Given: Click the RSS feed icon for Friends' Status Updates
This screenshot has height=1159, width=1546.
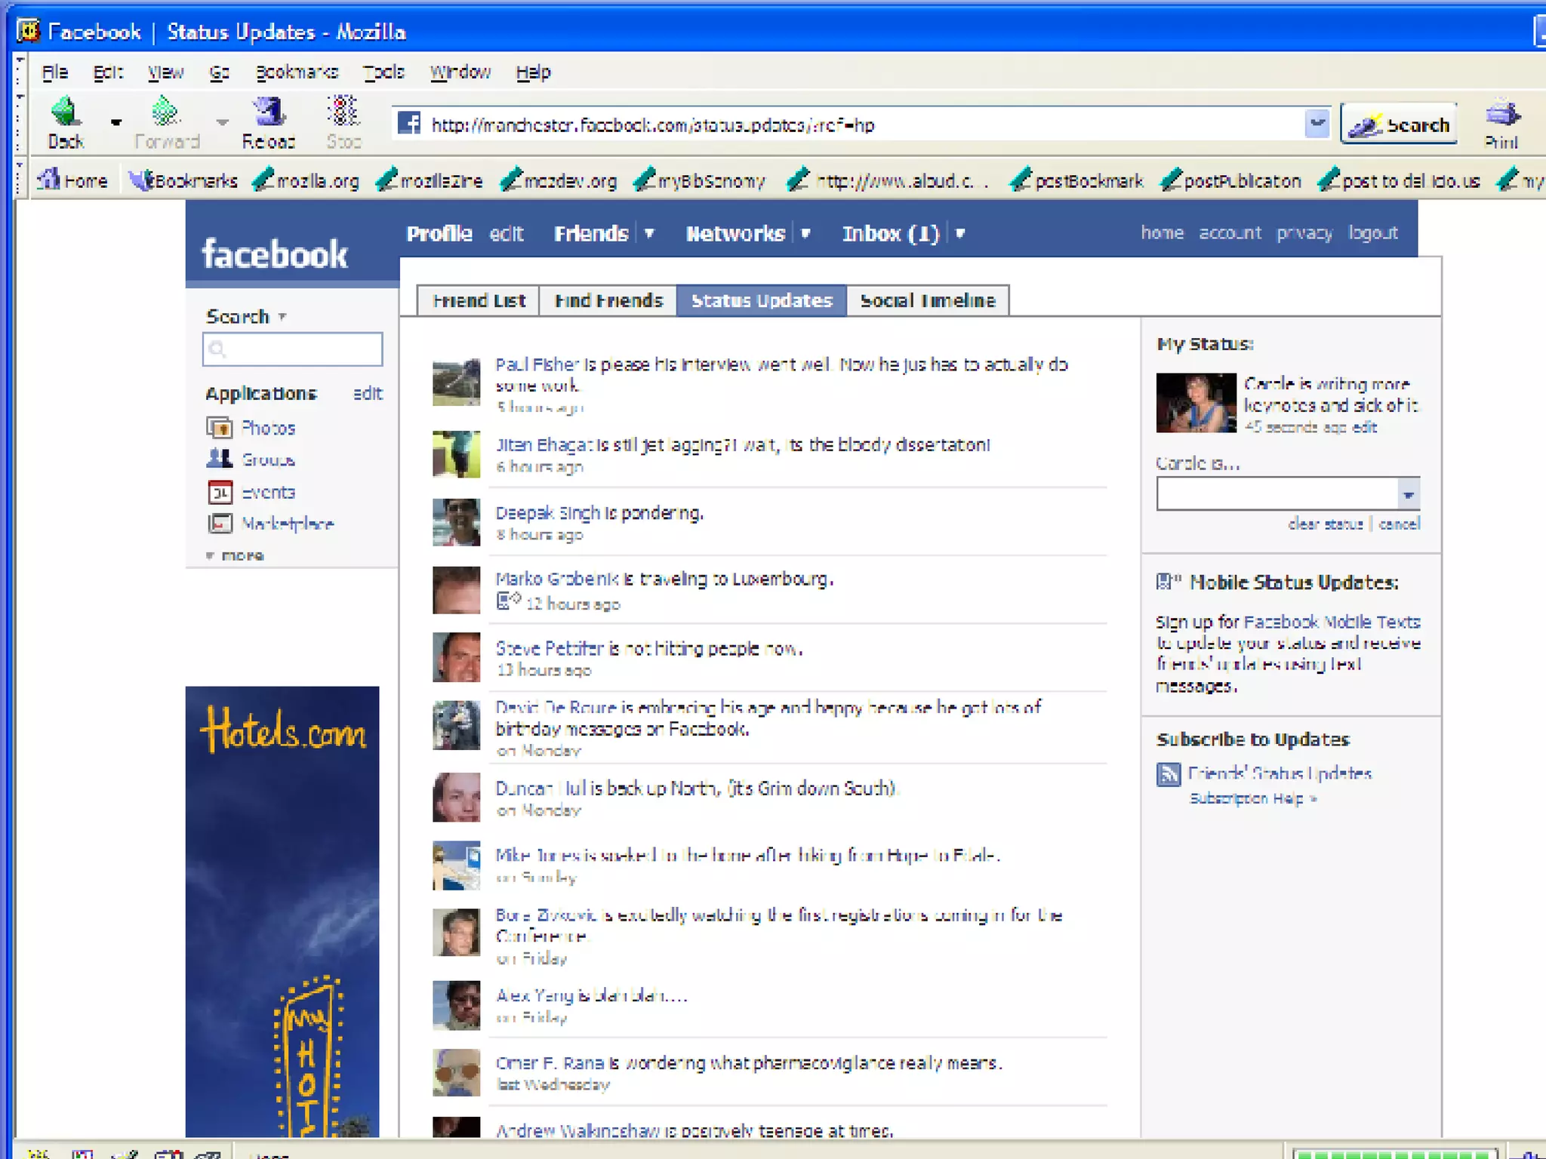Looking at the screenshot, I should tap(1169, 774).
